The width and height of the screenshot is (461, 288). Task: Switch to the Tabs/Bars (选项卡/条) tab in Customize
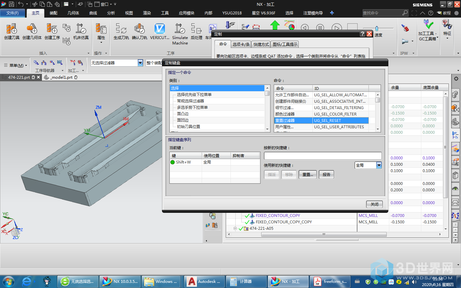(x=241, y=44)
